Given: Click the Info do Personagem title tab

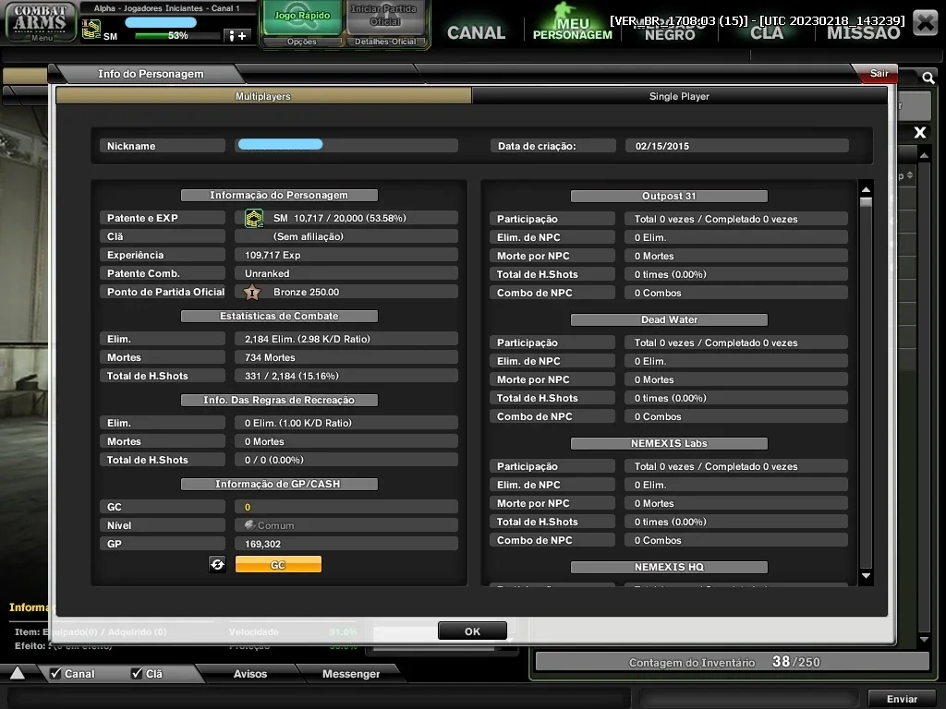Looking at the screenshot, I should [151, 74].
